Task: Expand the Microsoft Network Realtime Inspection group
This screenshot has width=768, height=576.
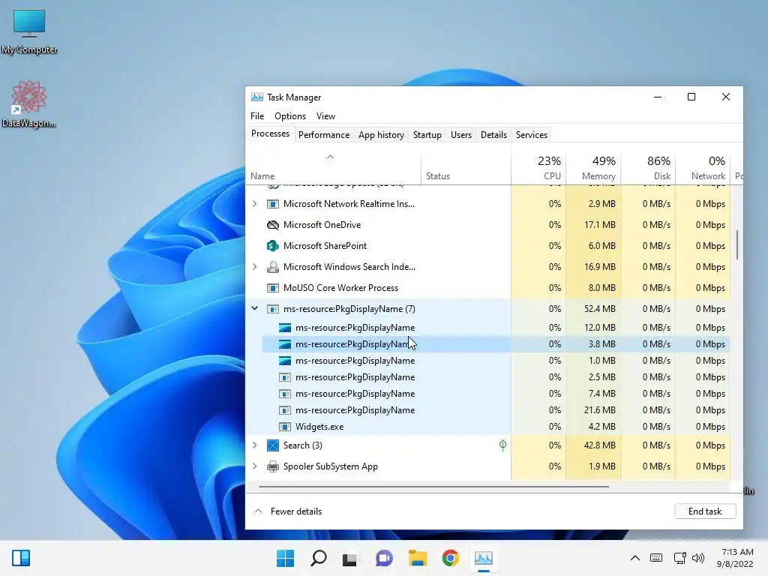Action: click(255, 204)
